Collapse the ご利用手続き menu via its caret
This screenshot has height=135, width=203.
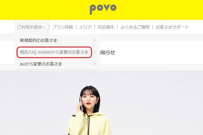pos(44,27)
